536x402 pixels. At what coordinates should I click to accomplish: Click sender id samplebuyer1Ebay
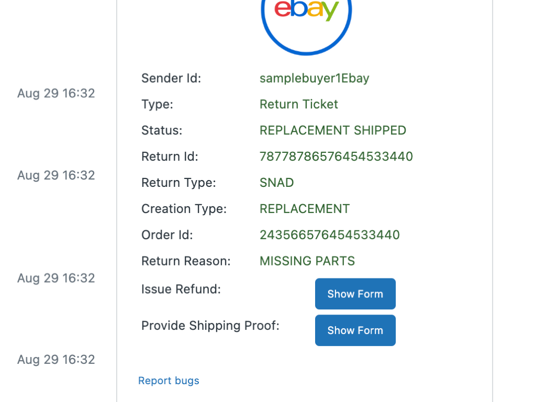coord(314,78)
